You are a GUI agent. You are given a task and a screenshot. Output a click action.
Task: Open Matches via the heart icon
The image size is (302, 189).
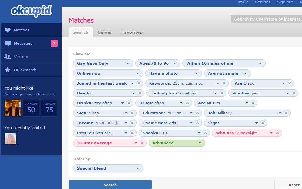[x=8, y=30]
